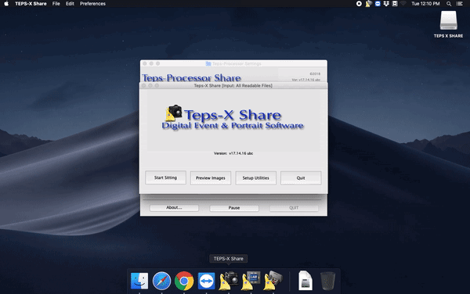Open the File menu

coord(56,4)
